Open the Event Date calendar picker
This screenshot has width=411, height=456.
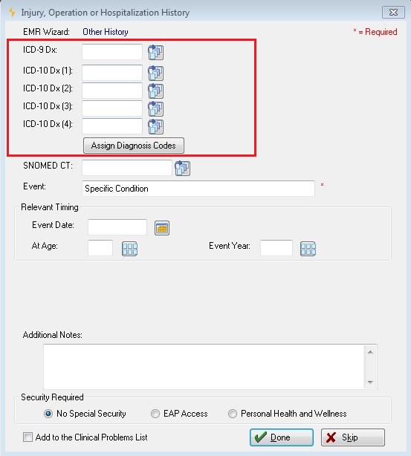point(162,228)
